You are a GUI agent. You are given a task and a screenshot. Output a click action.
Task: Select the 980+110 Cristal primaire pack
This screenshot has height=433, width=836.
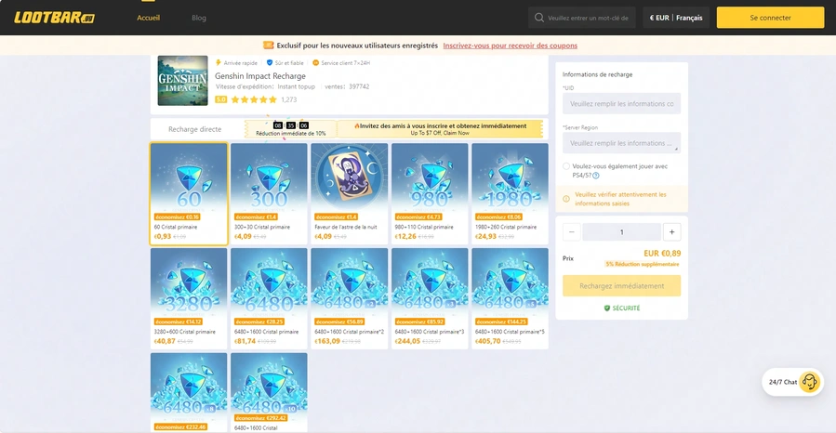[430, 194]
